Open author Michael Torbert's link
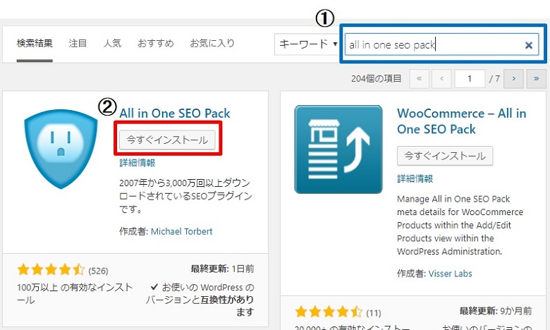The image size is (550, 330). pos(181,231)
